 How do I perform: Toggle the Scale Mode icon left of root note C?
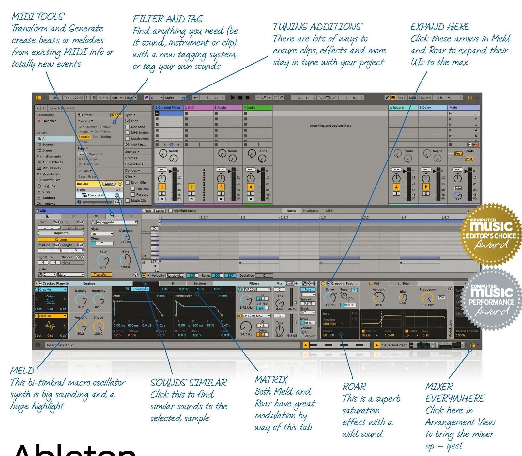[146, 98]
